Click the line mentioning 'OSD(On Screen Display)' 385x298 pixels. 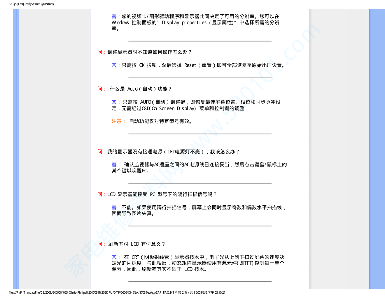click(x=178, y=108)
